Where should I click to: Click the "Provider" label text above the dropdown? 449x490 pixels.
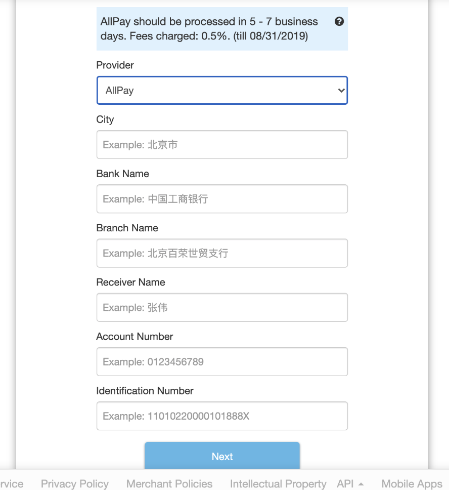point(115,65)
